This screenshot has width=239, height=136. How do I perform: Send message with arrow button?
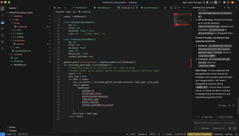(x=235, y=128)
